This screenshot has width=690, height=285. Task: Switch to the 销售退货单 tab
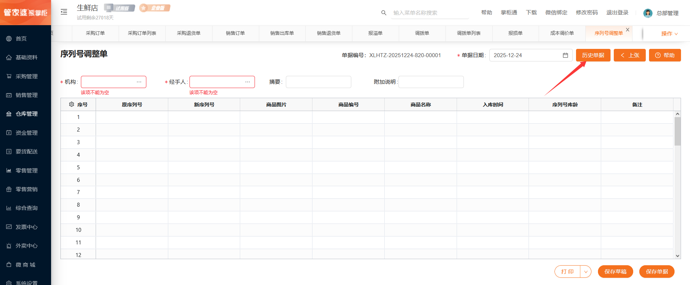[x=329, y=33]
